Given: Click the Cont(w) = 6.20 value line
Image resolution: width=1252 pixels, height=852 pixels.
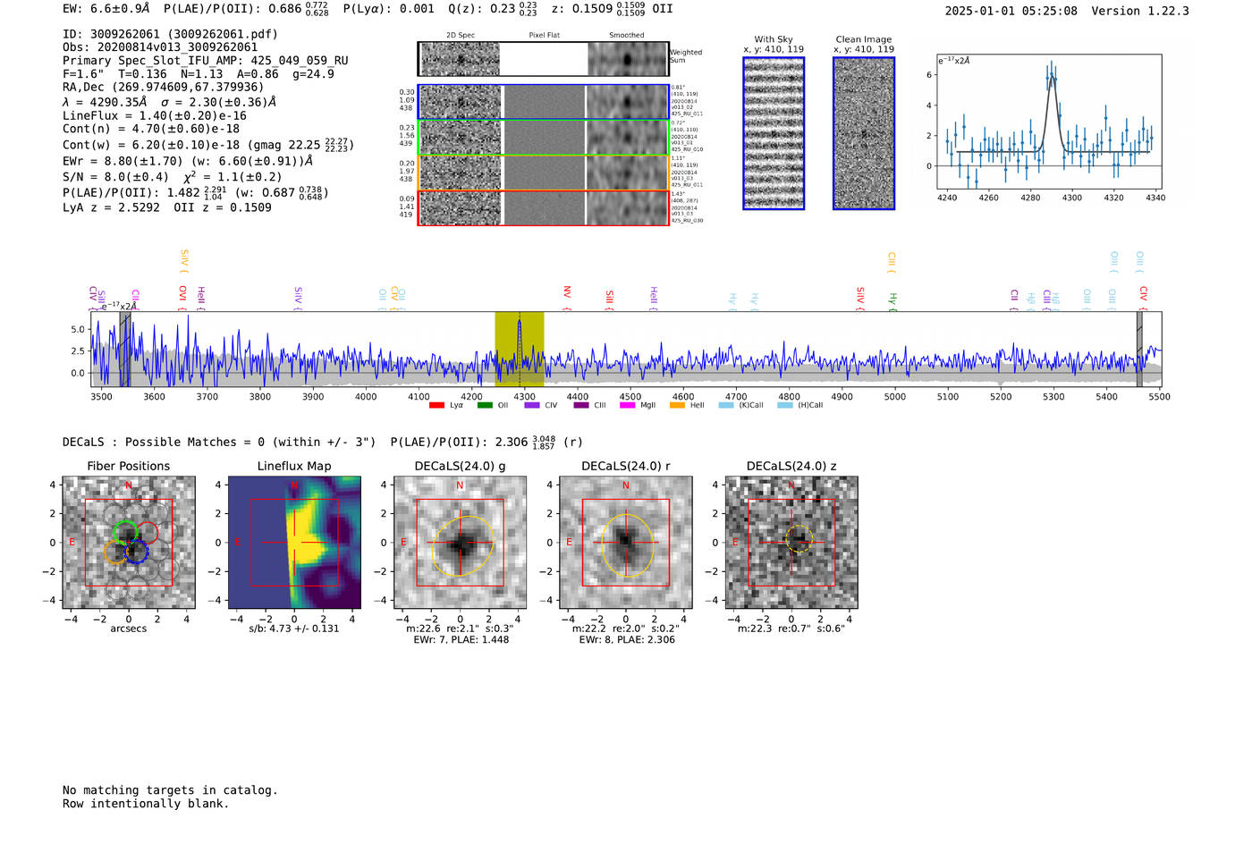Looking at the screenshot, I should click(208, 145).
